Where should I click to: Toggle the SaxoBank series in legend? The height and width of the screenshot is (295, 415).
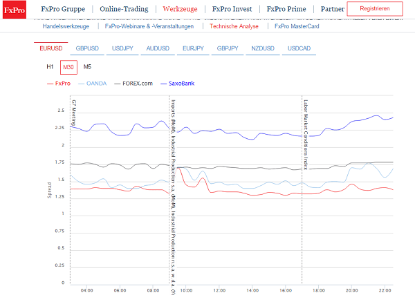(178, 84)
